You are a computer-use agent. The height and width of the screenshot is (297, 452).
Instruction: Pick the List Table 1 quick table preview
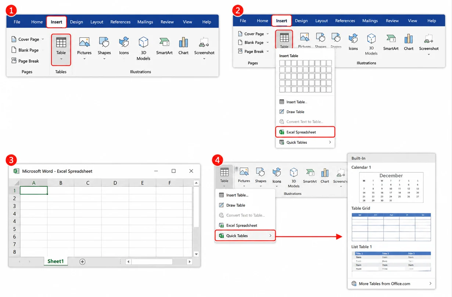(x=391, y=262)
